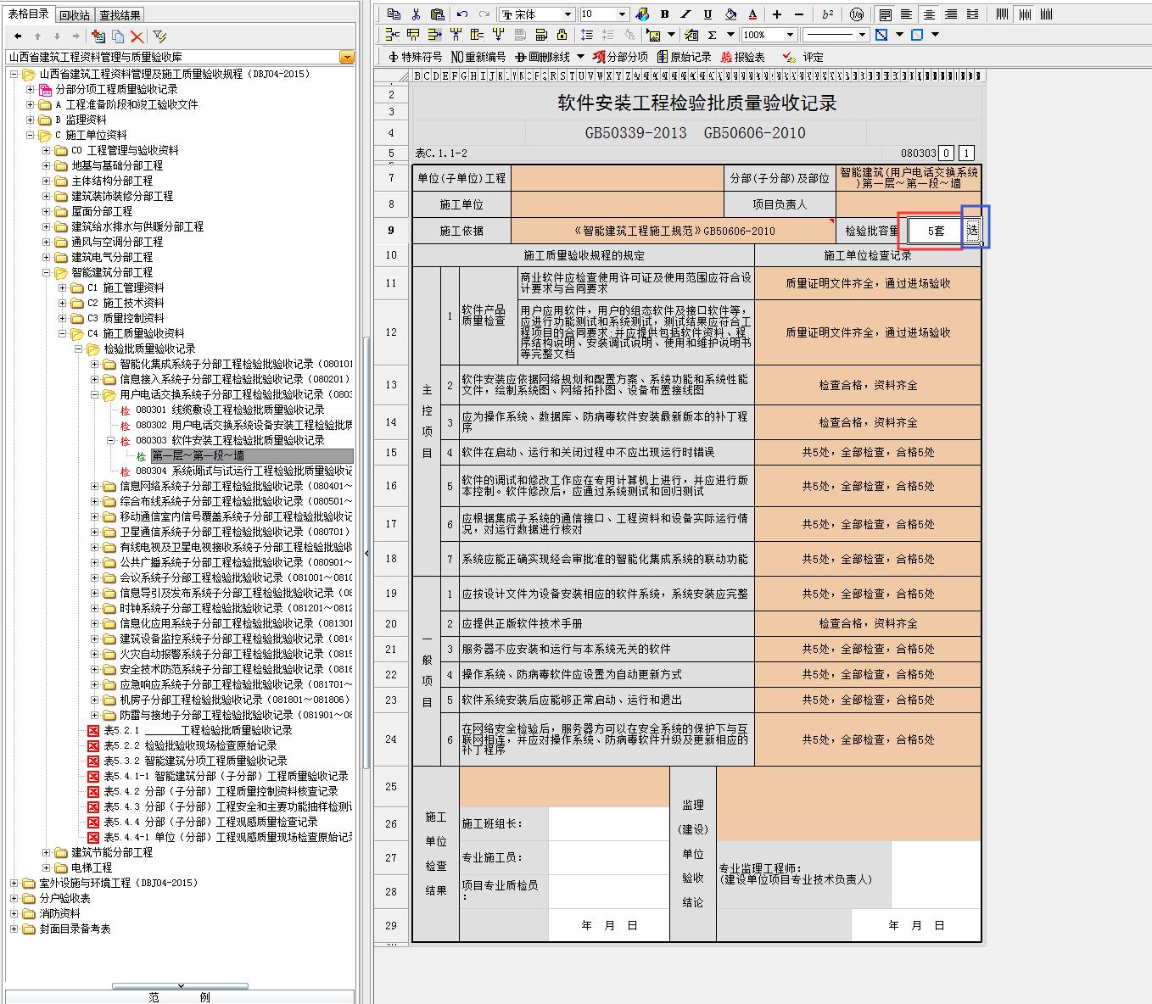The height and width of the screenshot is (1004, 1152).
Task: Switch to the 回收站 tab
Action: click(75, 15)
